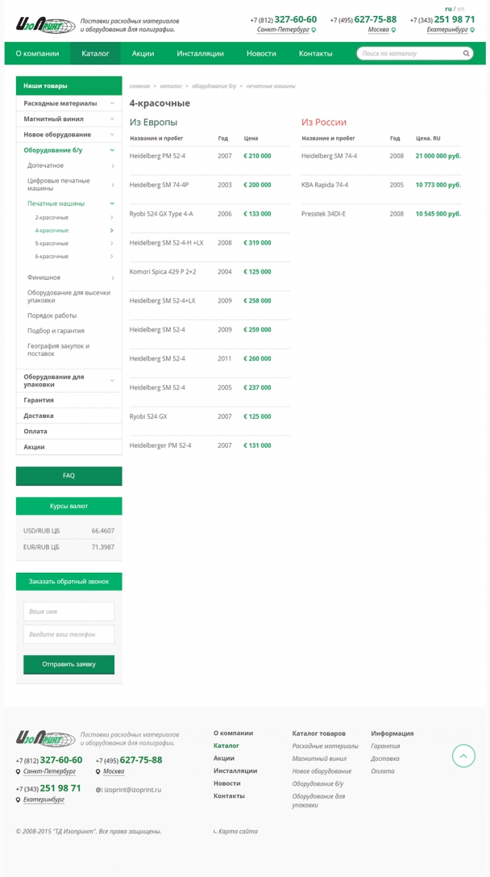Click Heidelberg SM 52-4-H +LX listing
This screenshot has height=877, width=490.
[x=167, y=243]
